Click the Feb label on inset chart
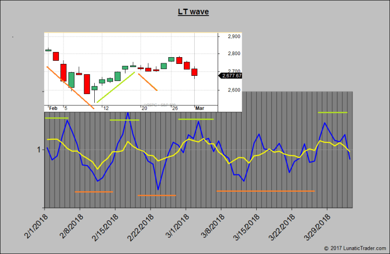This screenshot has width=390, height=254. pyautogui.click(x=53, y=108)
